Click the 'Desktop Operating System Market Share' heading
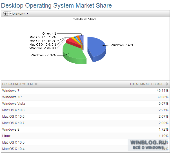Image resolution: width=171 pixels, height=154 pixels. [x=56, y=5]
